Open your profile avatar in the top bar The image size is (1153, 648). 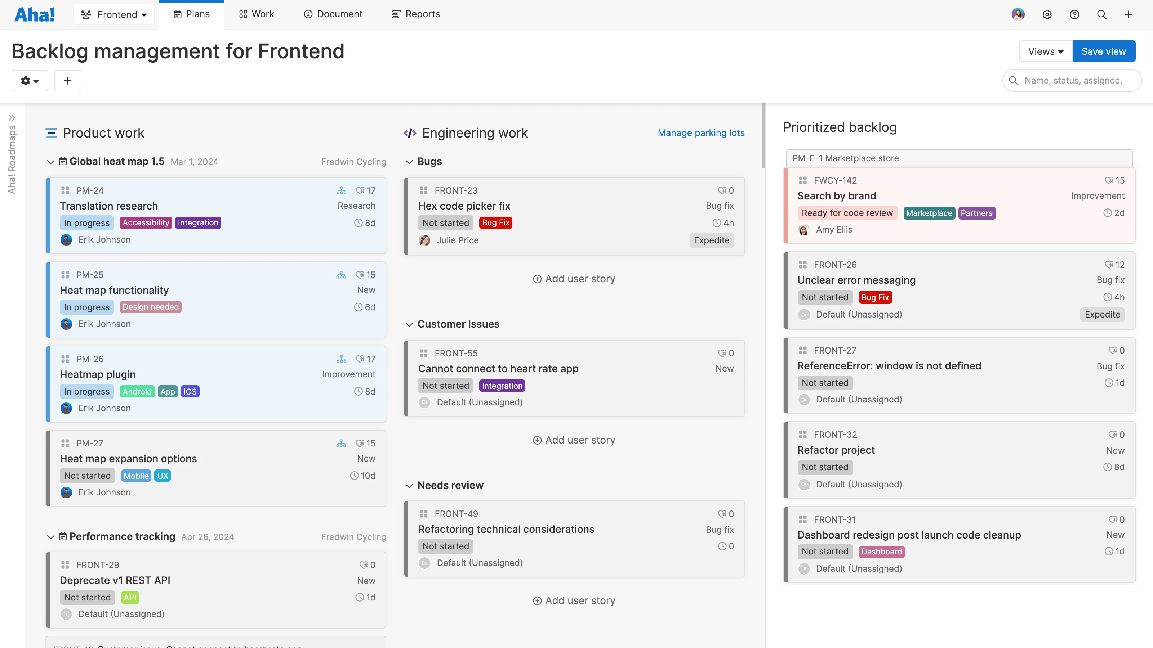tap(1018, 14)
